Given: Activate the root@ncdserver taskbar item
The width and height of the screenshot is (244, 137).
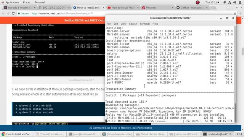Looking at the screenshot, I should pos(84,134).
